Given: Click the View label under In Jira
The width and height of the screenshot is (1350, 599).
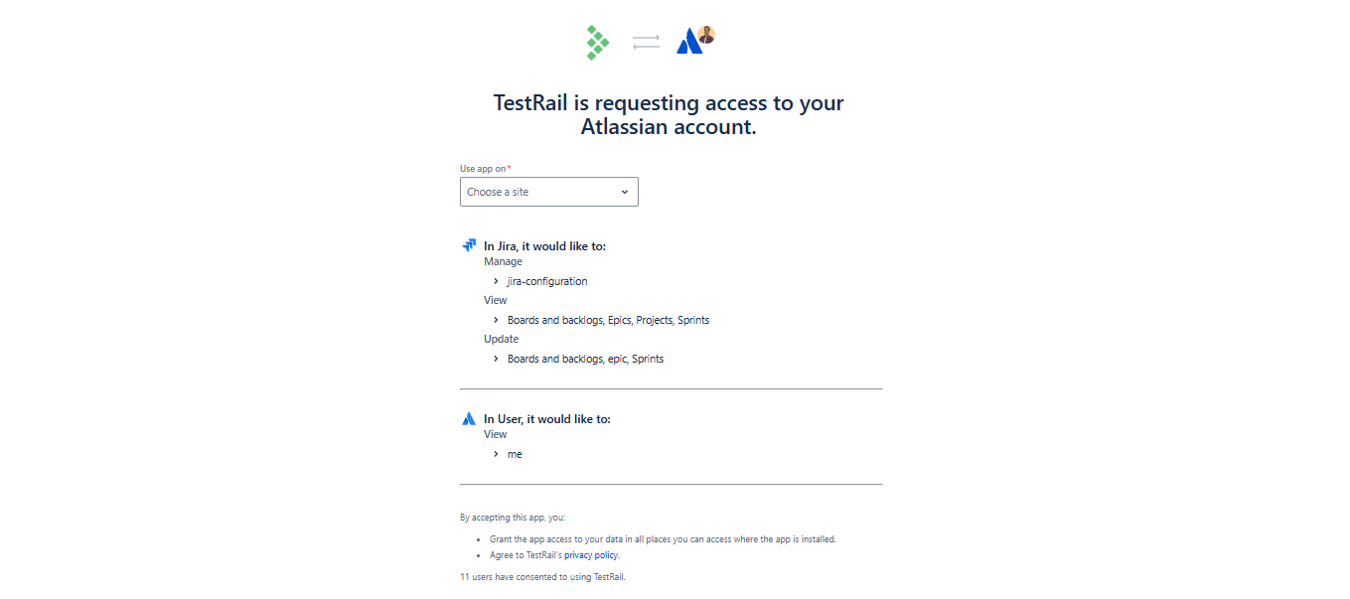Looking at the screenshot, I should coord(496,300).
